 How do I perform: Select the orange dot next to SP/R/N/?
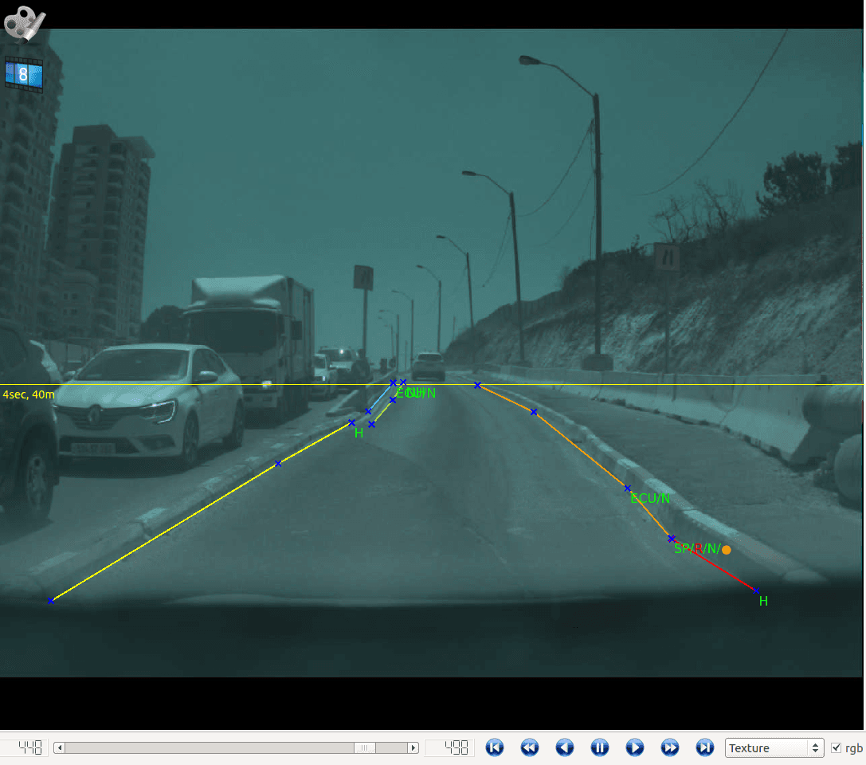pos(726,549)
